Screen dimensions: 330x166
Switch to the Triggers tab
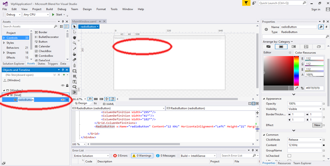point(53,64)
